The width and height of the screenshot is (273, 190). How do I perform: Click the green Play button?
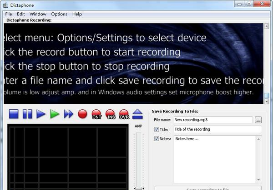(55, 114)
